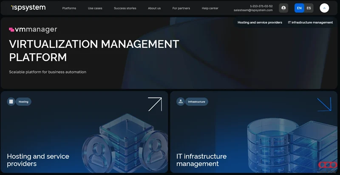
Task: Click phone number 1-213-371-02-52
Action: click(x=261, y=6)
